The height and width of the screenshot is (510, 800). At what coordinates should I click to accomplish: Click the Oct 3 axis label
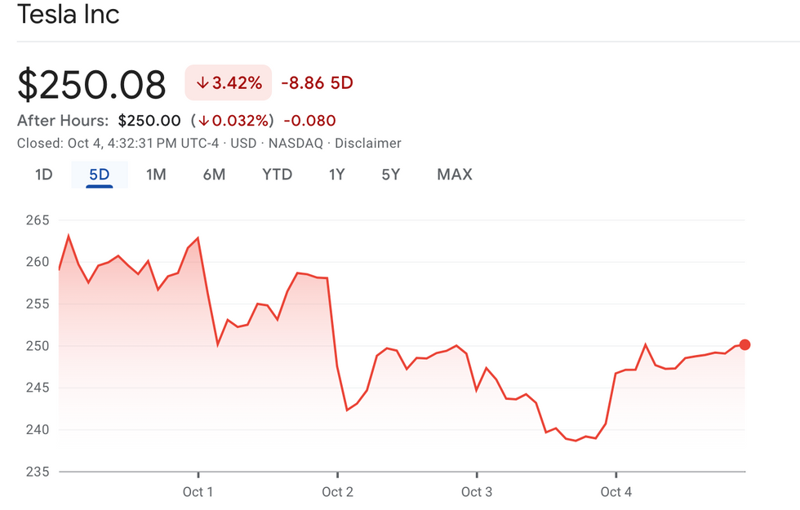(477, 492)
